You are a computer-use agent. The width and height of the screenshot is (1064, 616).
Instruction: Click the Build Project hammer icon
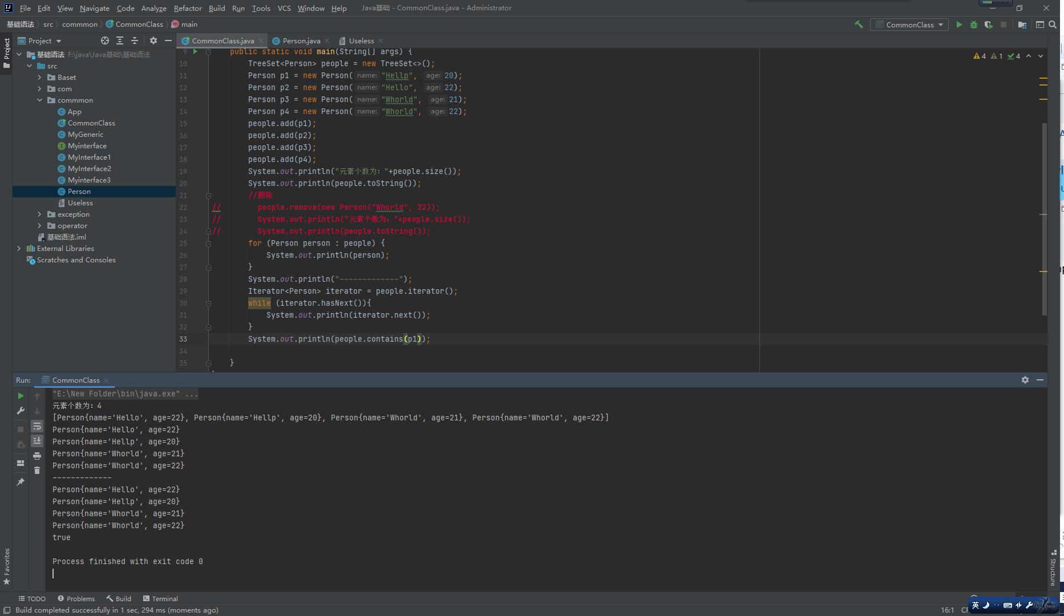[859, 25]
